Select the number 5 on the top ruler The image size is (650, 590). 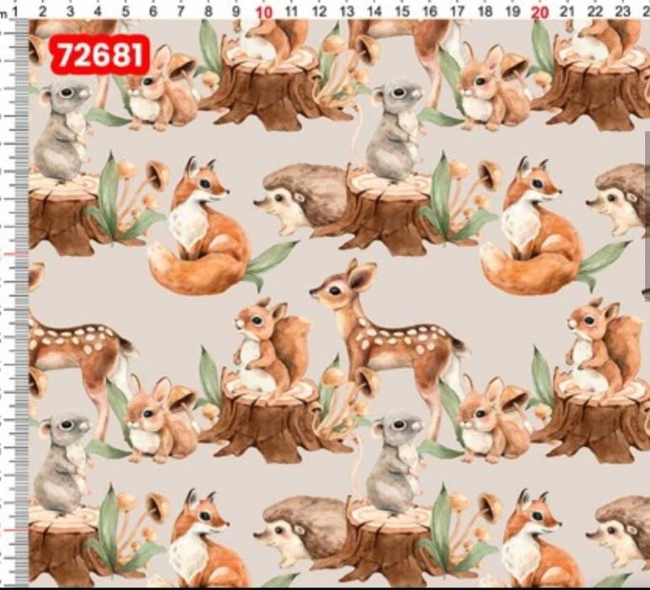(125, 12)
